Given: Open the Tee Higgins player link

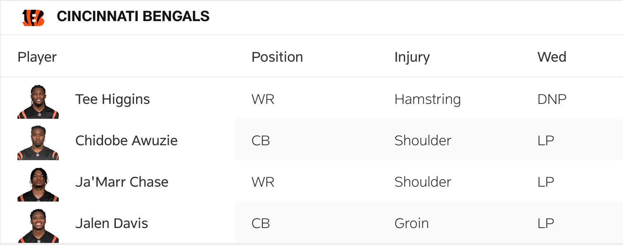Looking at the screenshot, I should (x=113, y=99).
